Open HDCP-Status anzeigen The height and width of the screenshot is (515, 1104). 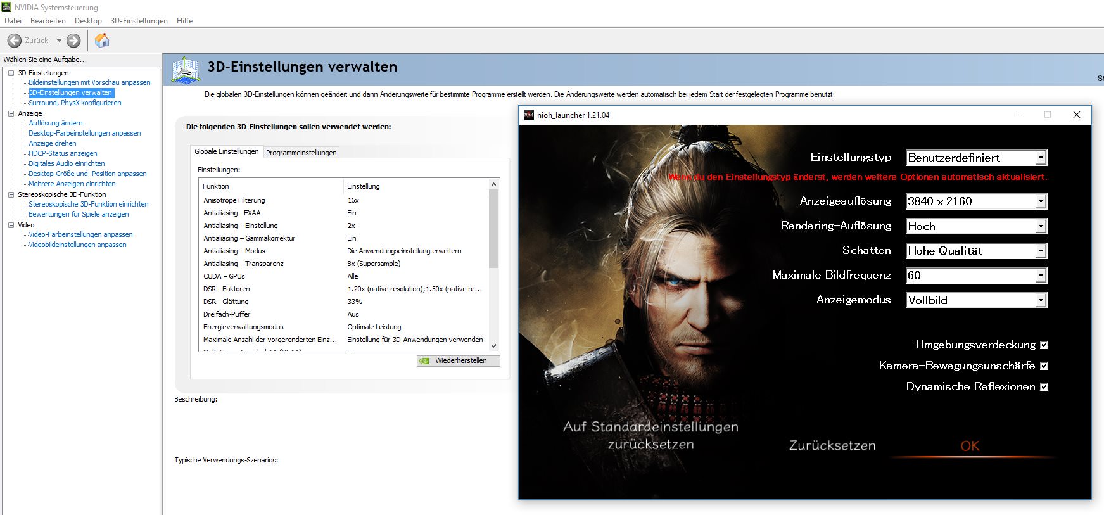(63, 153)
